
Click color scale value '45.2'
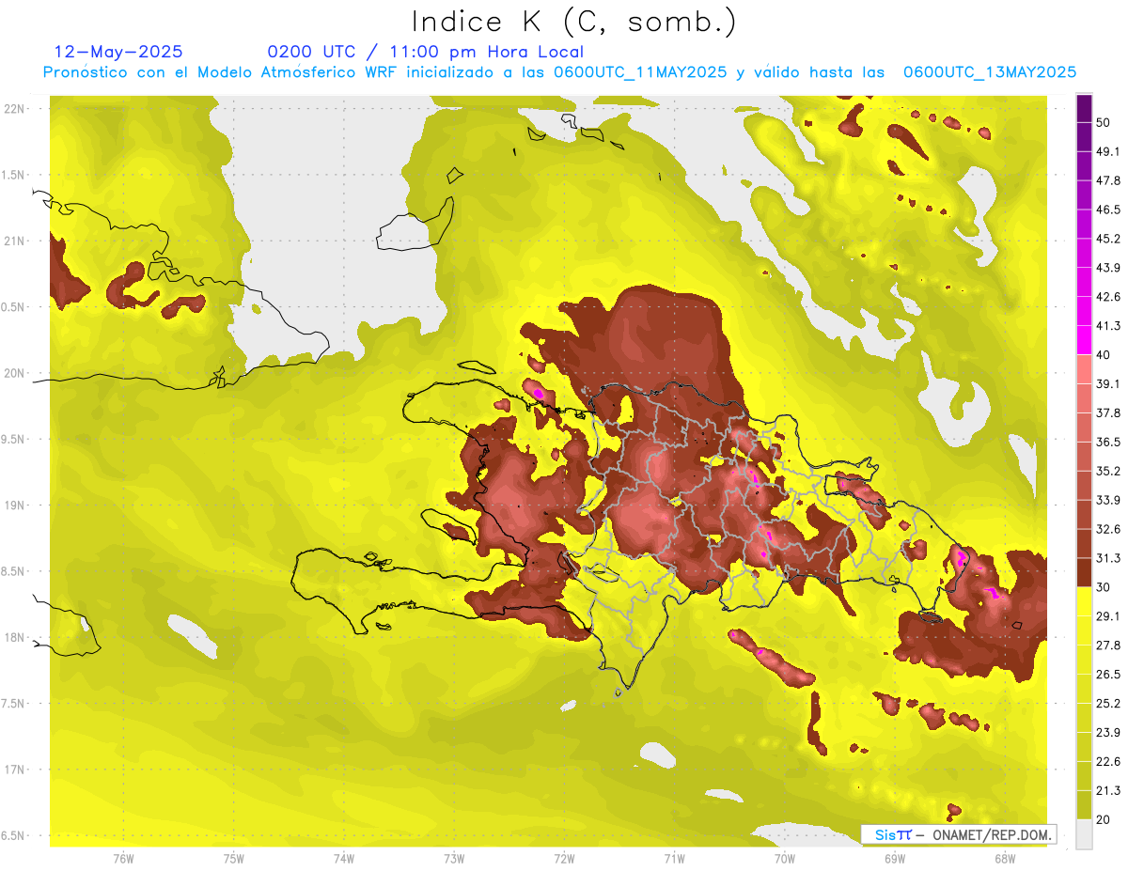pyautogui.click(x=1108, y=239)
